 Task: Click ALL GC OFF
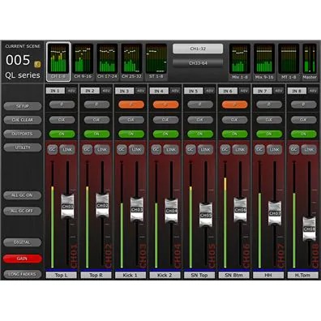22,211
